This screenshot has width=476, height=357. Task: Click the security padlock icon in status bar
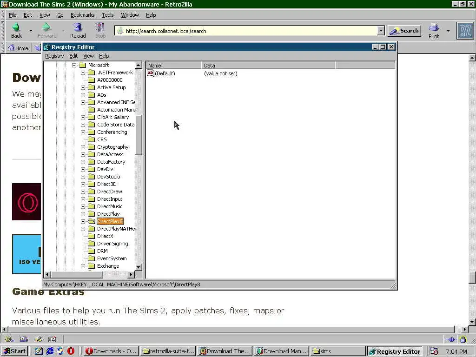pos(463,339)
